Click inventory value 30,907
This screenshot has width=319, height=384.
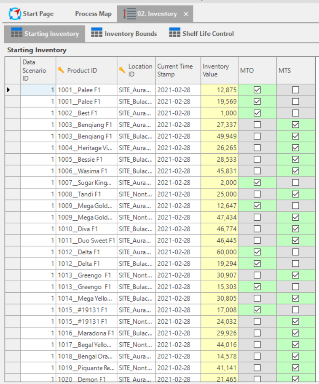pyautogui.click(x=220, y=275)
